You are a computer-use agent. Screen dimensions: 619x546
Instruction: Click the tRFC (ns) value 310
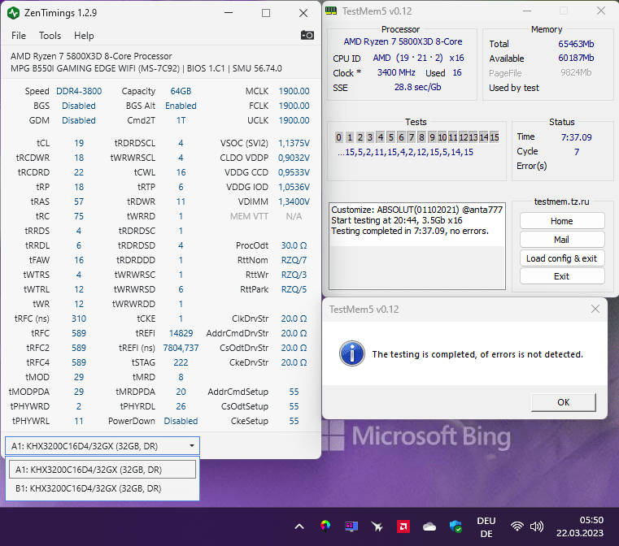point(79,318)
